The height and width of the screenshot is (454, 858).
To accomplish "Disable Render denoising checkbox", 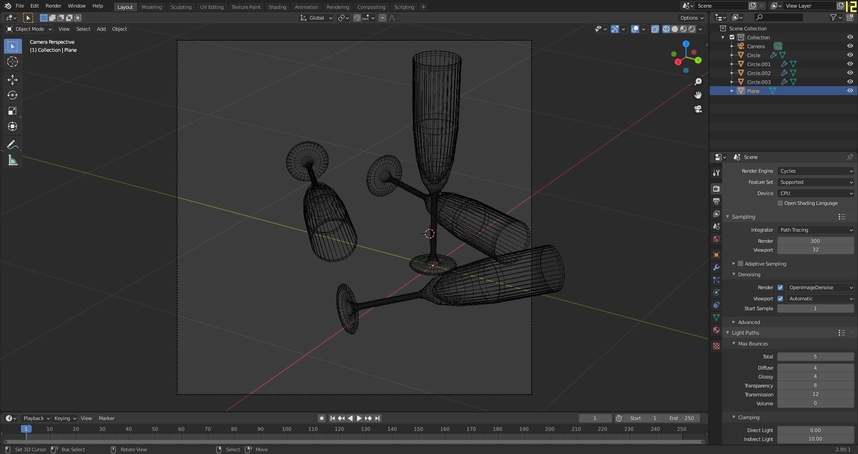I will [x=780, y=287].
